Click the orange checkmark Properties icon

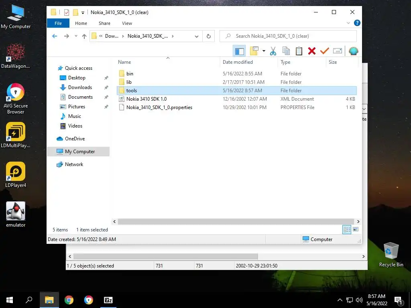click(324, 51)
